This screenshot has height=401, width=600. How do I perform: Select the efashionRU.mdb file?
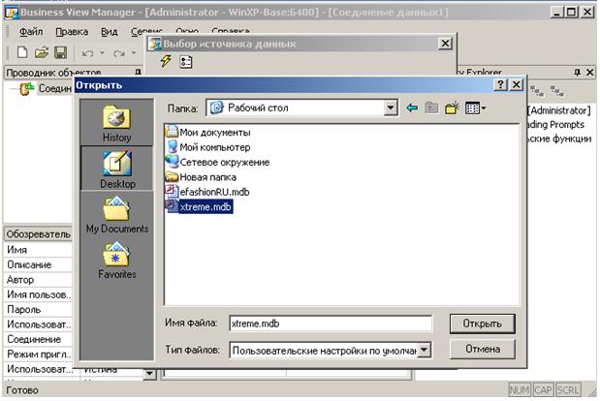[x=207, y=192]
